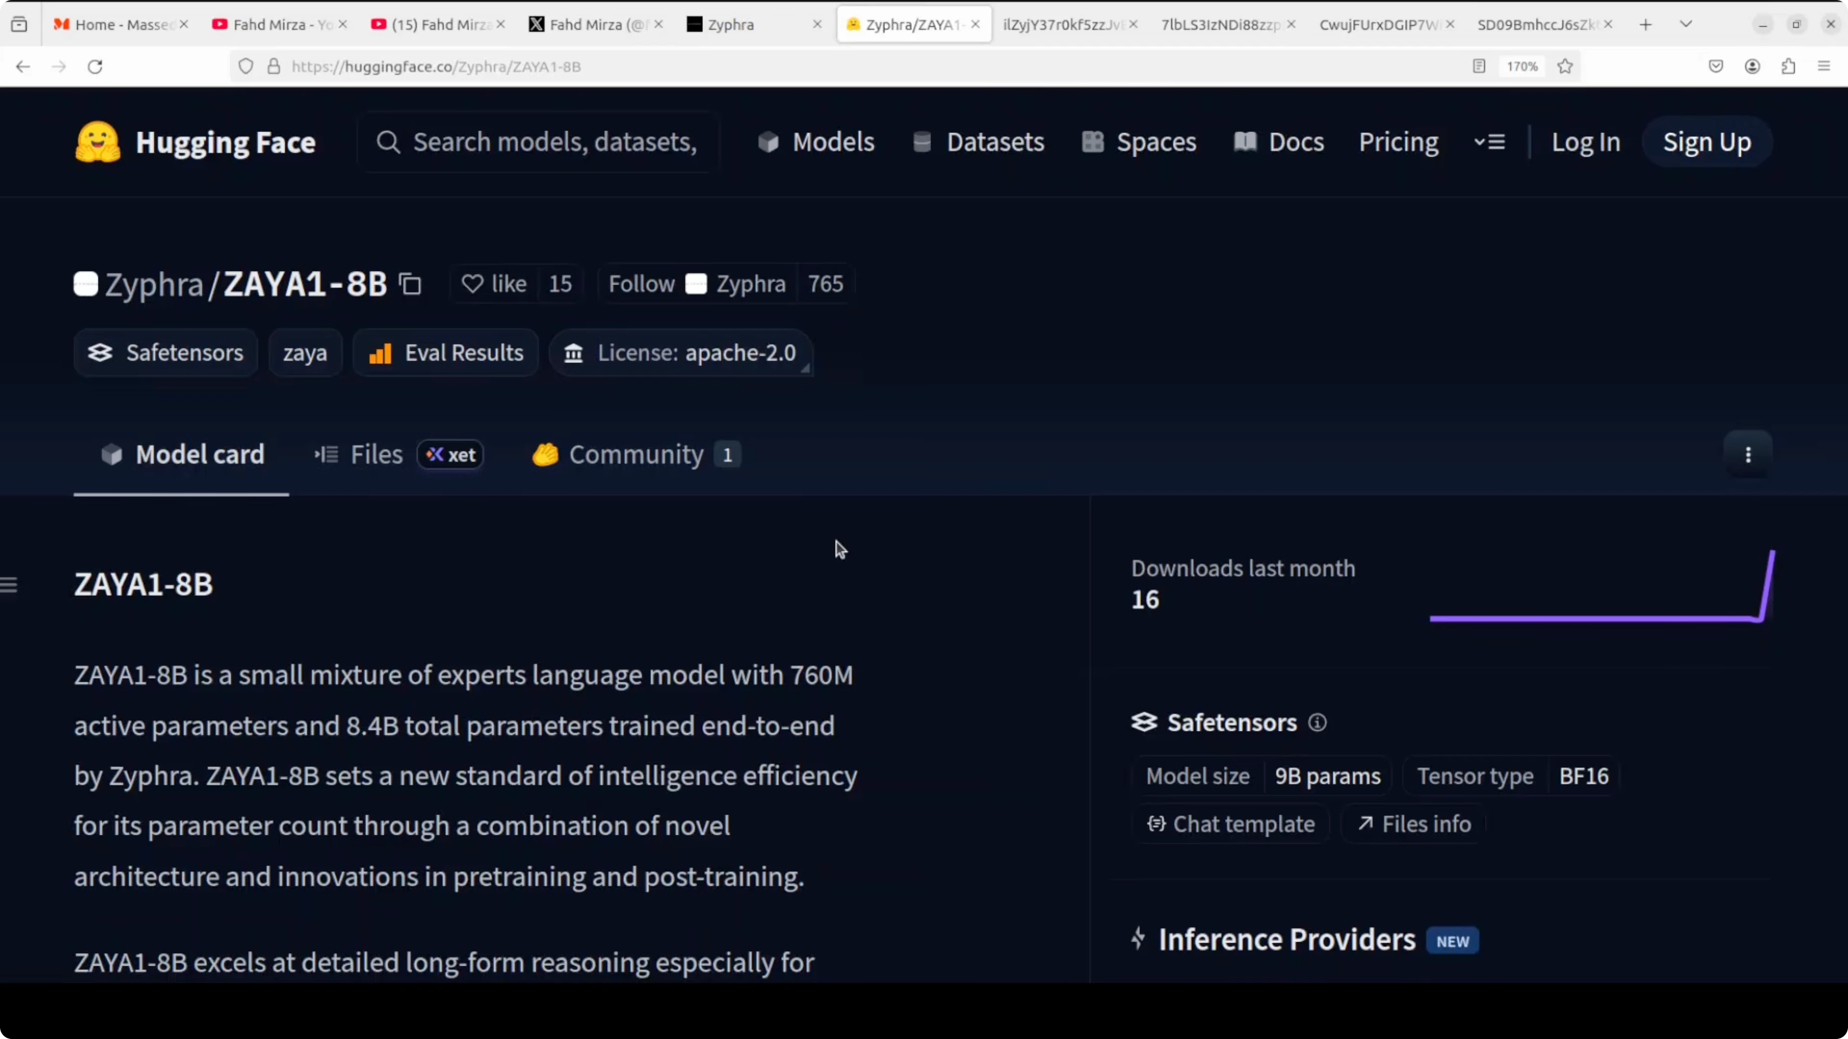
Task: Open the three-dot model options menu
Action: tap(1748, 455)
